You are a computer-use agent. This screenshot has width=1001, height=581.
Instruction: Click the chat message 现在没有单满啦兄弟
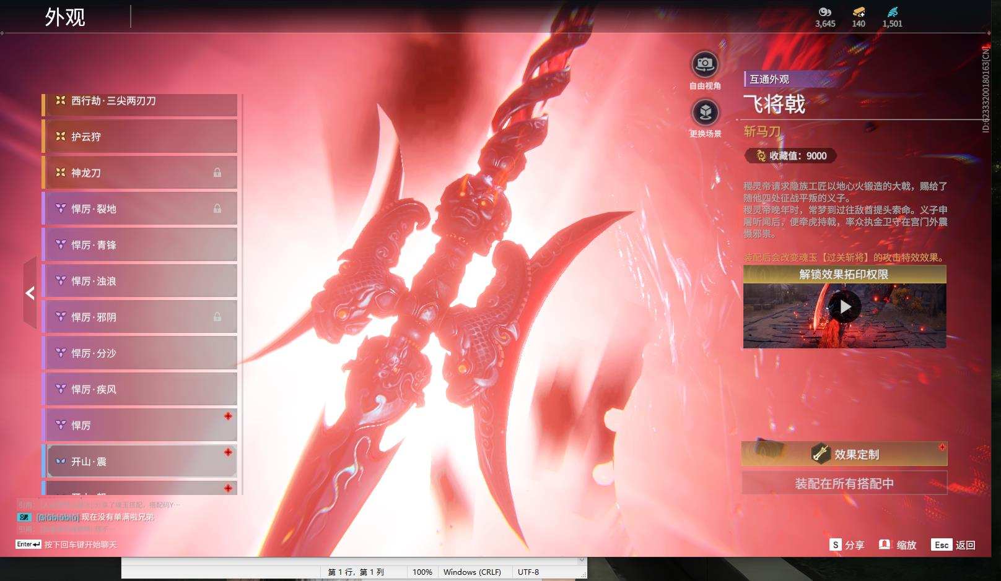(x=118, y=517)
